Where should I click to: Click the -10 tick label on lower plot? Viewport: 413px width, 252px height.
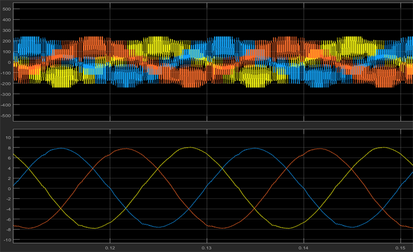6,239
